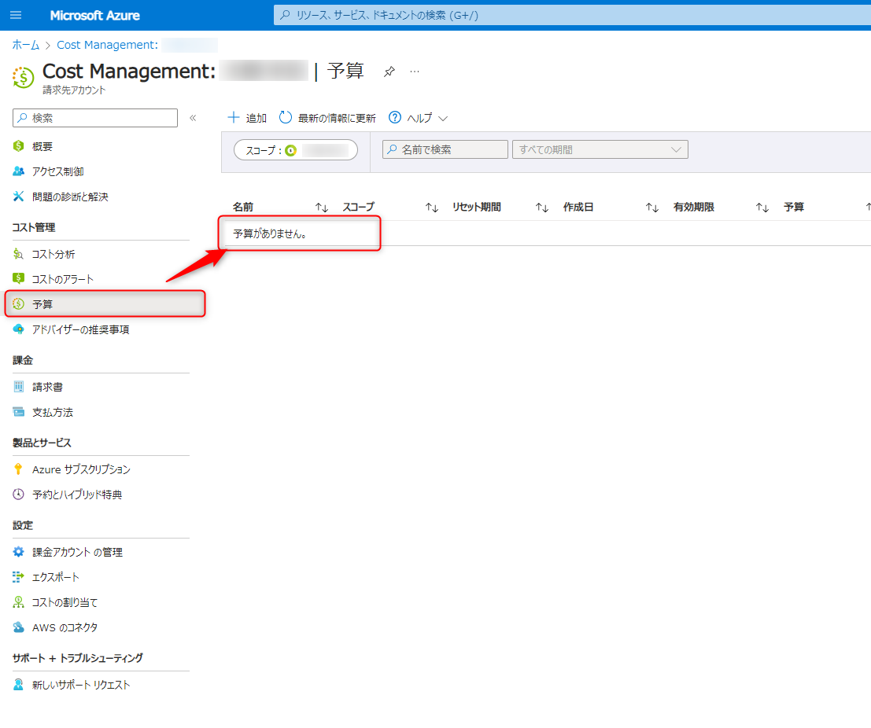Click the Microsoft Azure logo text
The height and width of the screenshot is (728, 871).
(x=94, y=16)
